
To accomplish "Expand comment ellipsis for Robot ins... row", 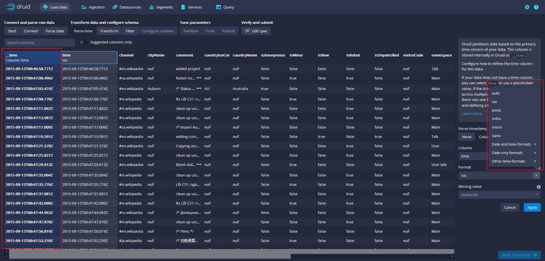I will (x=199, y=78).
